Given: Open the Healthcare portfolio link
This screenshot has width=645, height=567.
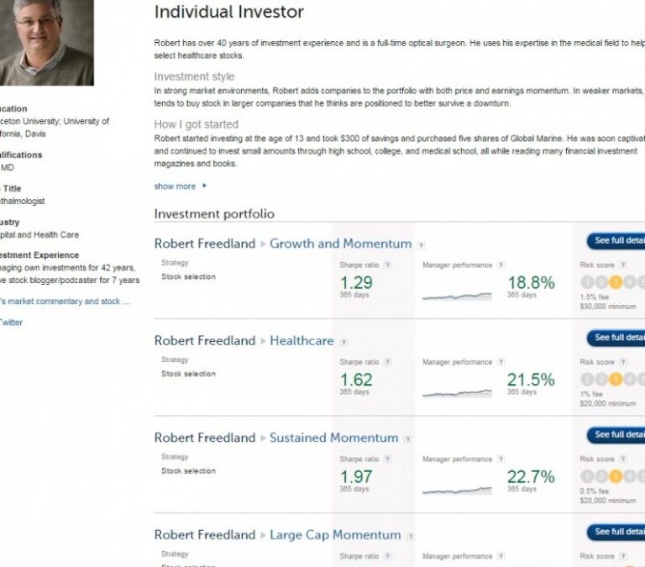Looking at the screenshot, I should (302, 340).
